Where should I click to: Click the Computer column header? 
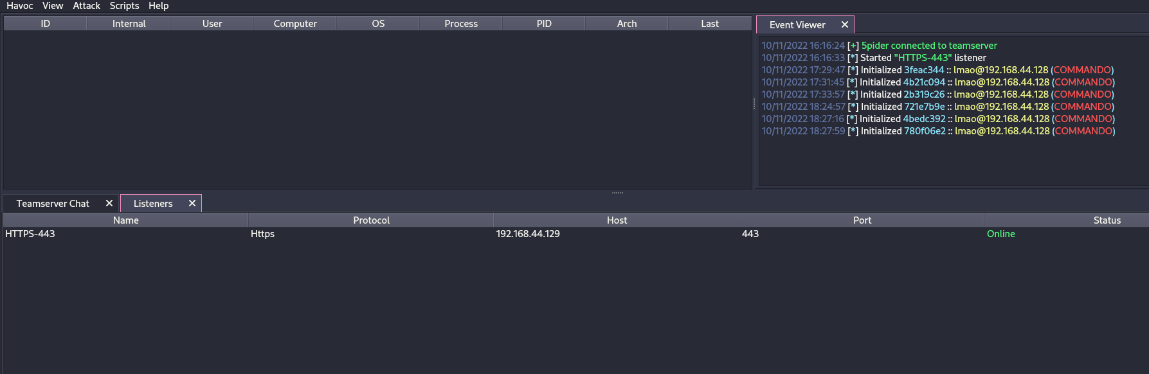click(x=294, y=24)
